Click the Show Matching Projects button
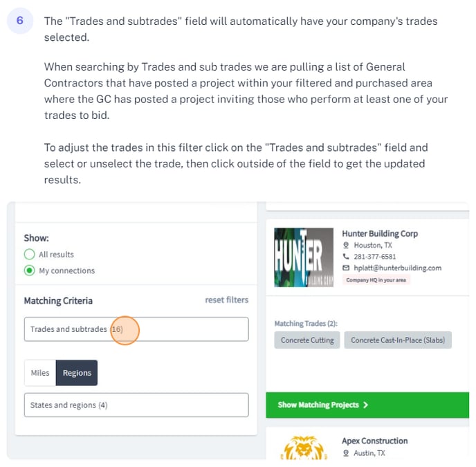Screen dimensions: 476x467 367,405
